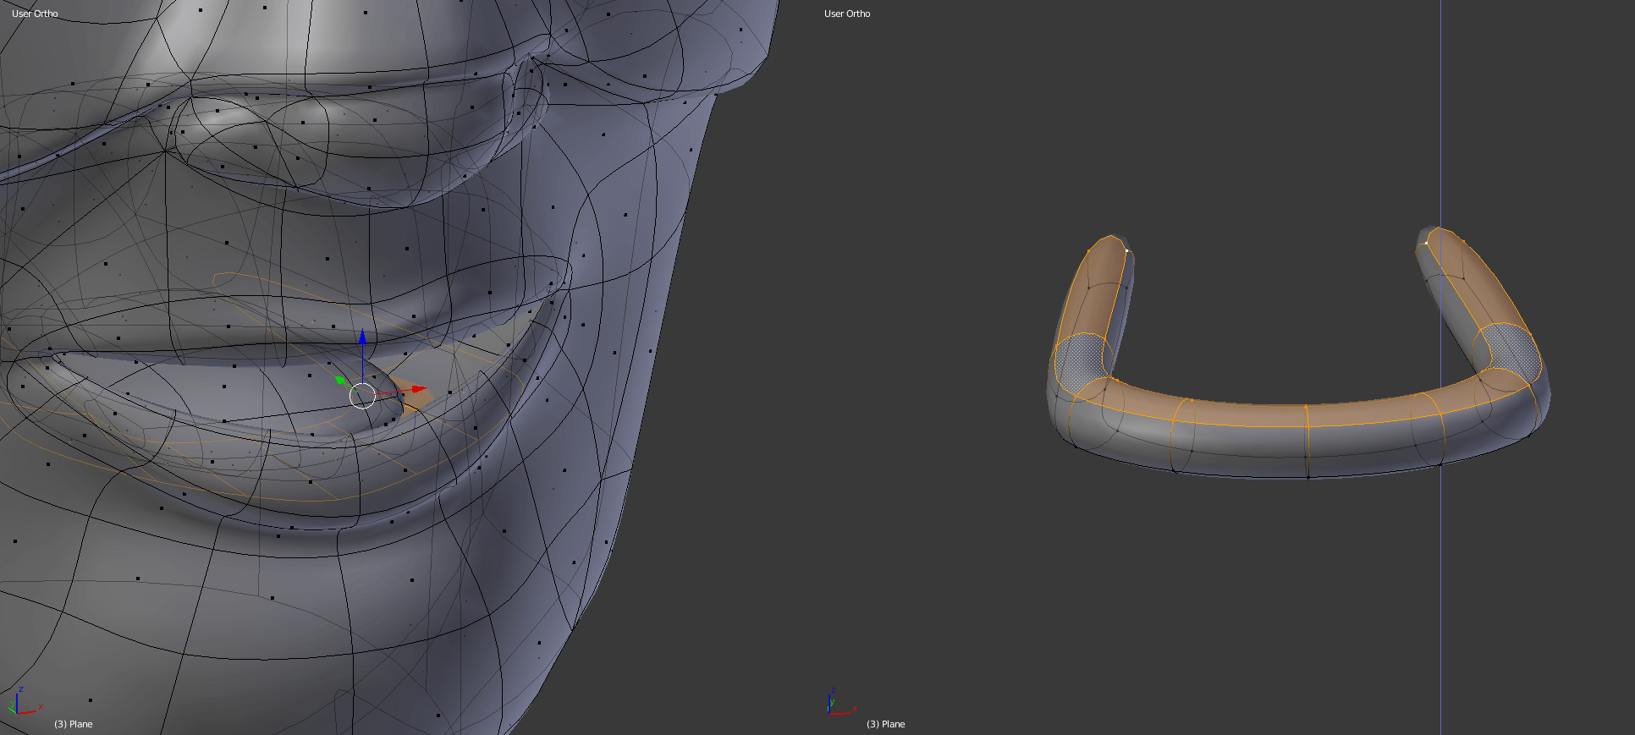This screenshot has height=735, width=1635.
Task: Click the axis orientation indicator in left viewport
Action: pyautogui.click(x=23, y=702)
